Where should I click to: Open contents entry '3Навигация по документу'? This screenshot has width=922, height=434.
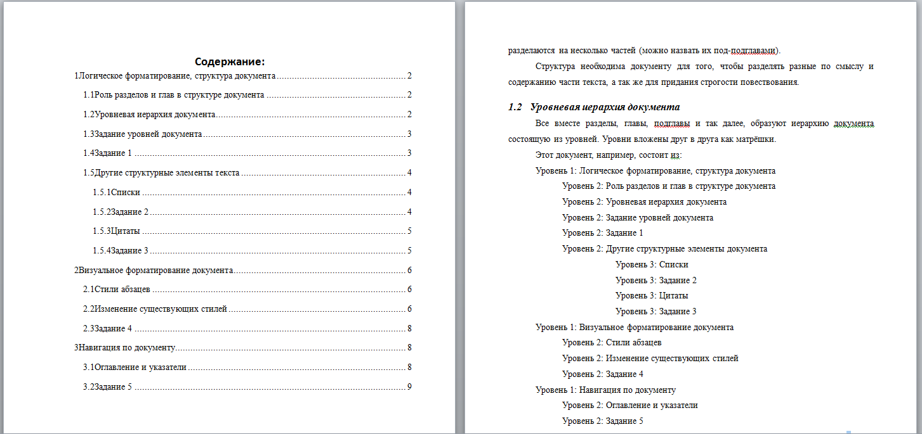pyautogui.click(x=244, y=348)
